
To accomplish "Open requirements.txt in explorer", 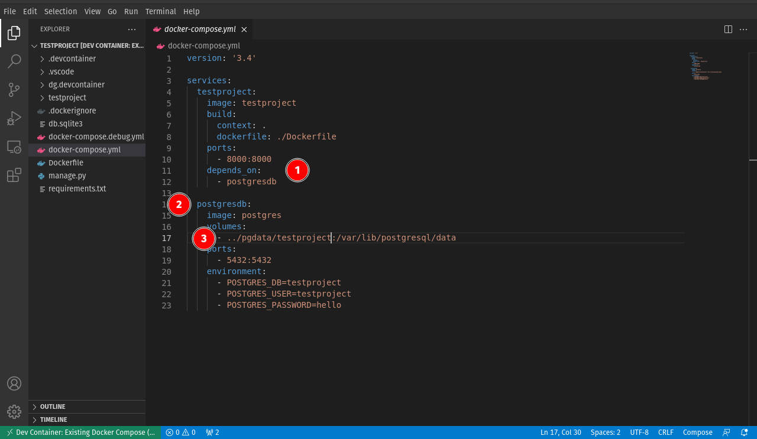I will tap(87, 188).
